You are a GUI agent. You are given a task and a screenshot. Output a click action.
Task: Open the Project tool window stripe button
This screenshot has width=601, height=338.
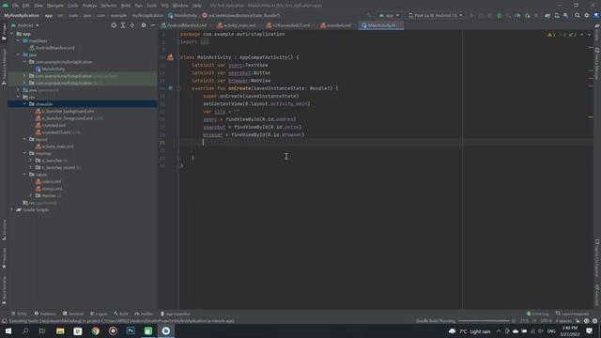coord(4,32)
